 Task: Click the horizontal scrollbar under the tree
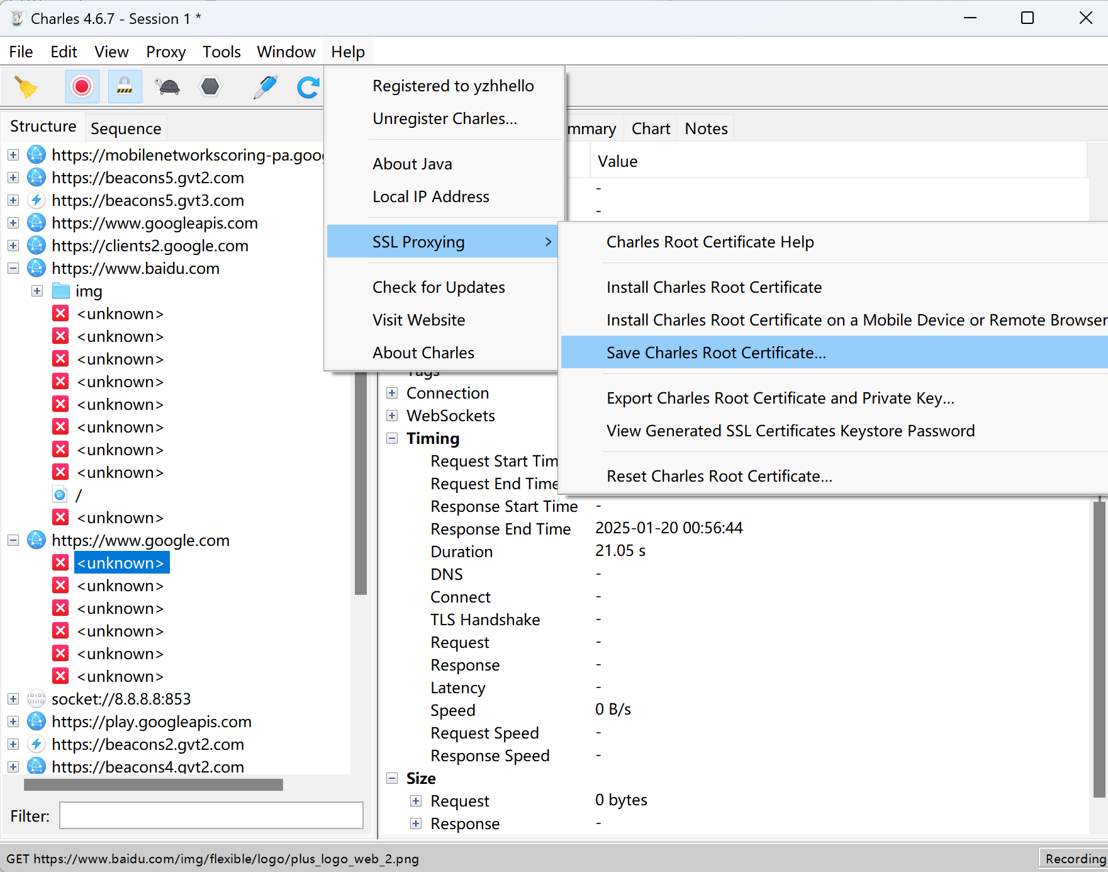[153, 784]
